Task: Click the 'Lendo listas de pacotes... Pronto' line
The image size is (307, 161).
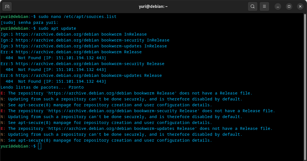Action: click(42, 87)
